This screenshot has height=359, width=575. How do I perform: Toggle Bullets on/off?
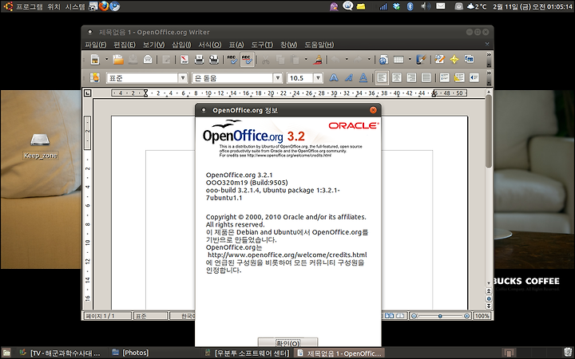pyautogui.click(x=459, y=77)
